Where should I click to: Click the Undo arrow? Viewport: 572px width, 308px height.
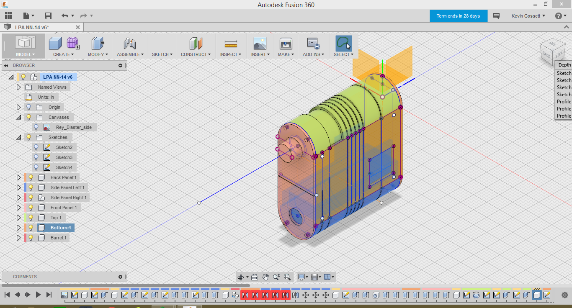click(65, 16)
